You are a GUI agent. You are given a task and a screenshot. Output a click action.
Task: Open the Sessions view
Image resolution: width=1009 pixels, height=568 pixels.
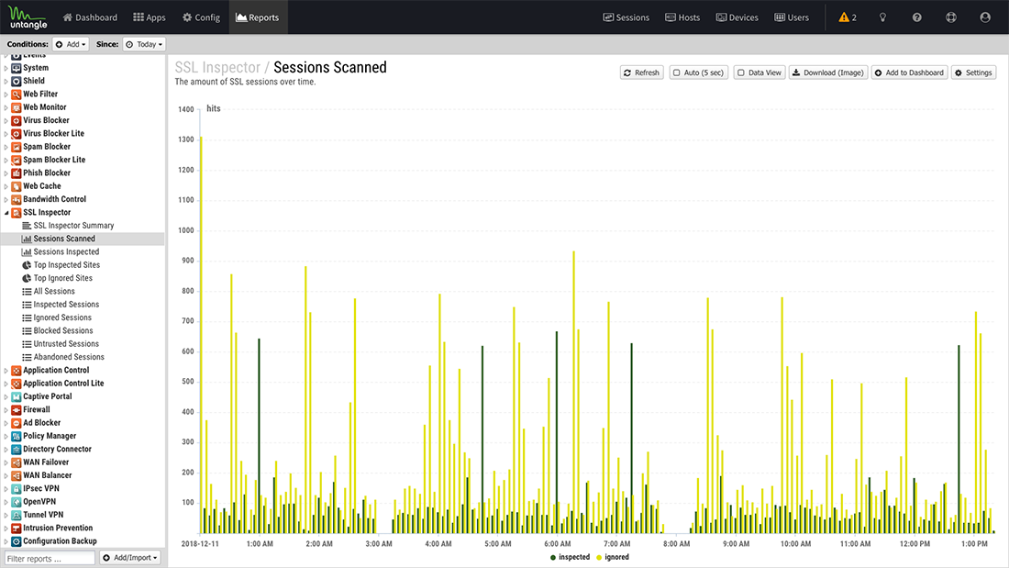(626, 17)
